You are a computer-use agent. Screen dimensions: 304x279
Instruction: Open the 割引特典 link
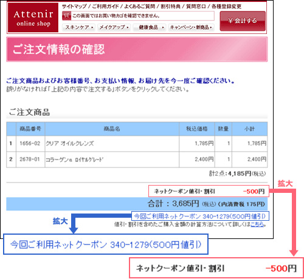[x=170, y=7]
